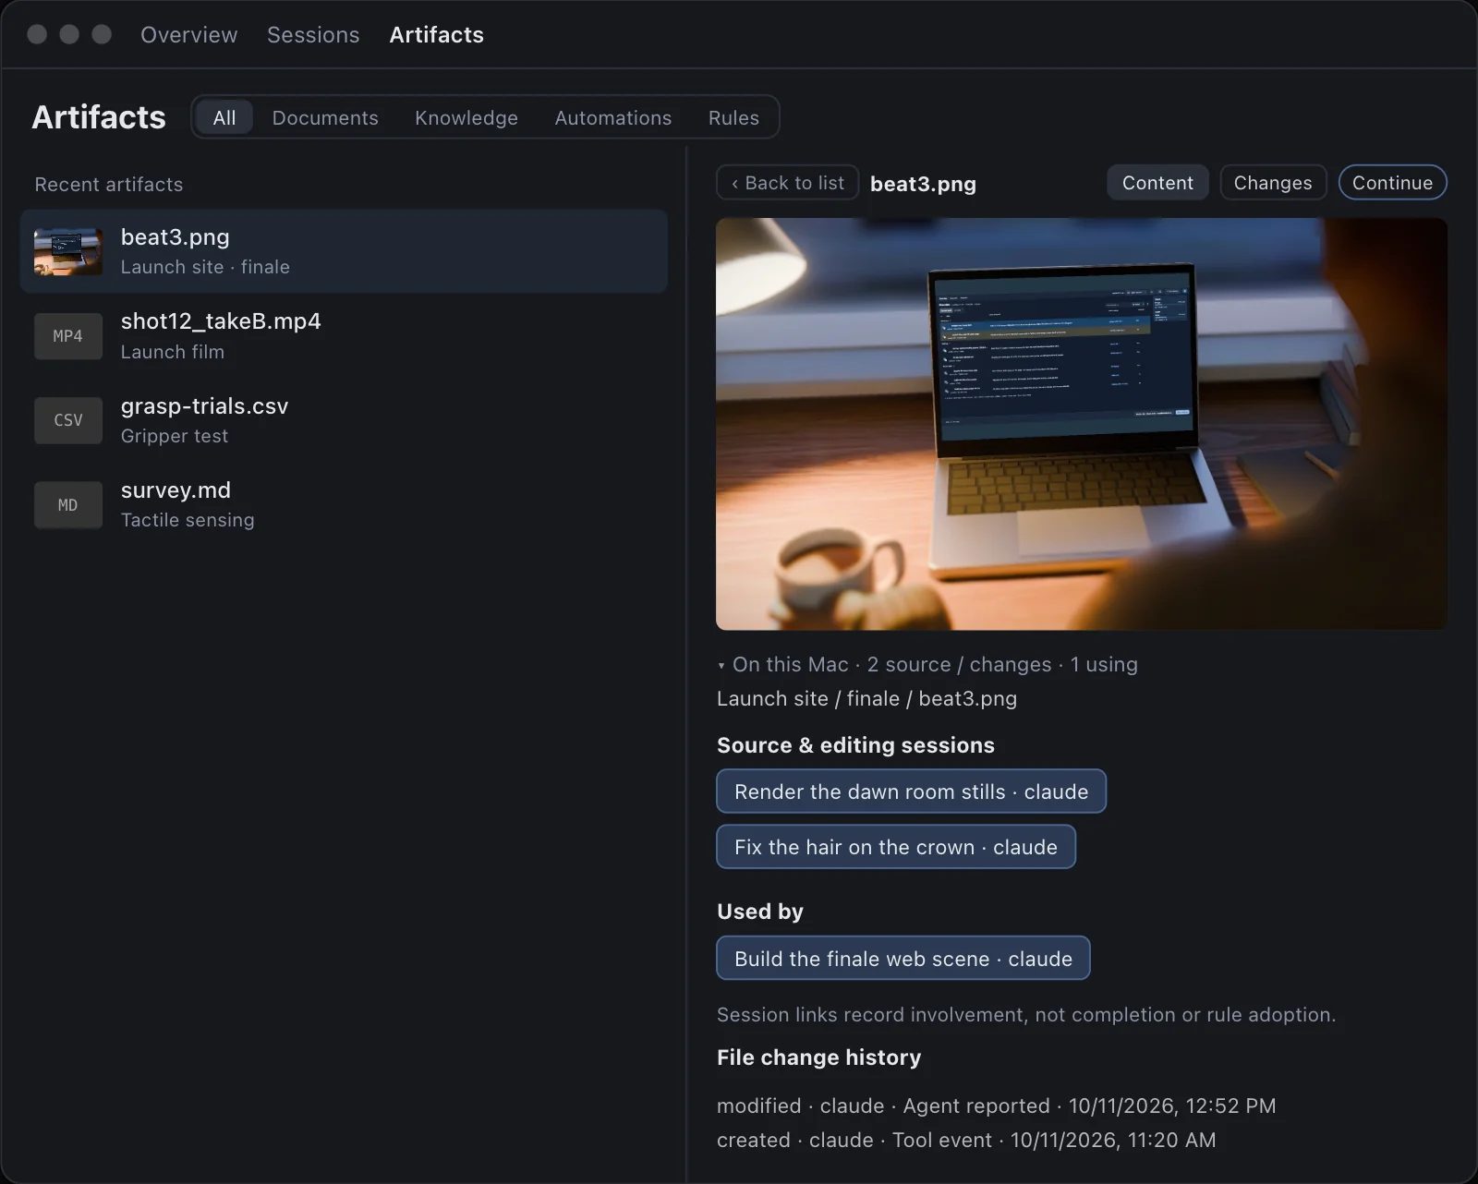This screenshot has width=1478, height=1184.
Task: Select beat3.png in recent artifacts
Action: click(x=344, y=251)
